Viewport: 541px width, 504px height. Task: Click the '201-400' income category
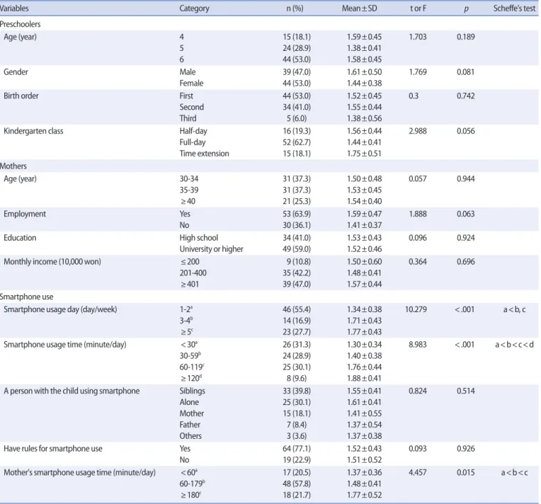(193, 273)
